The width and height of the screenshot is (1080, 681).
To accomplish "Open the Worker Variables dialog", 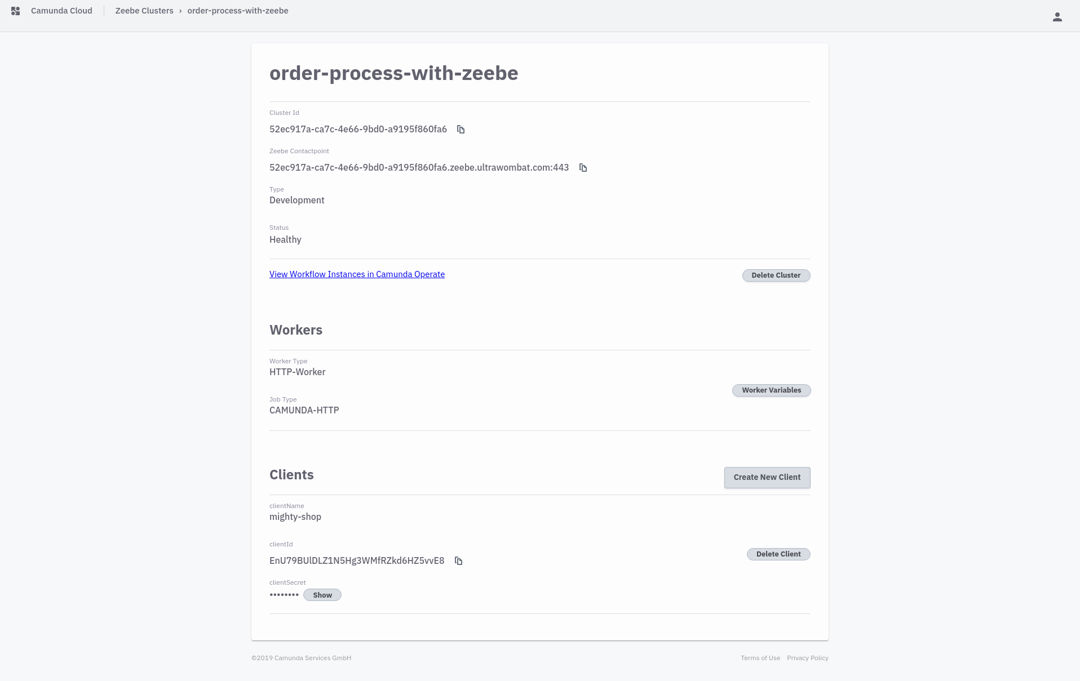I will tap(772, 390).
